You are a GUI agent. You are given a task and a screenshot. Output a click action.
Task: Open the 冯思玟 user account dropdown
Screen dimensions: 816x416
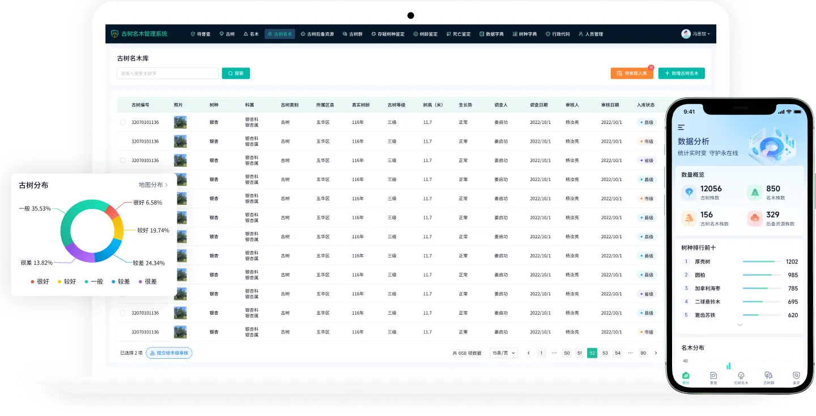point(696,34)
